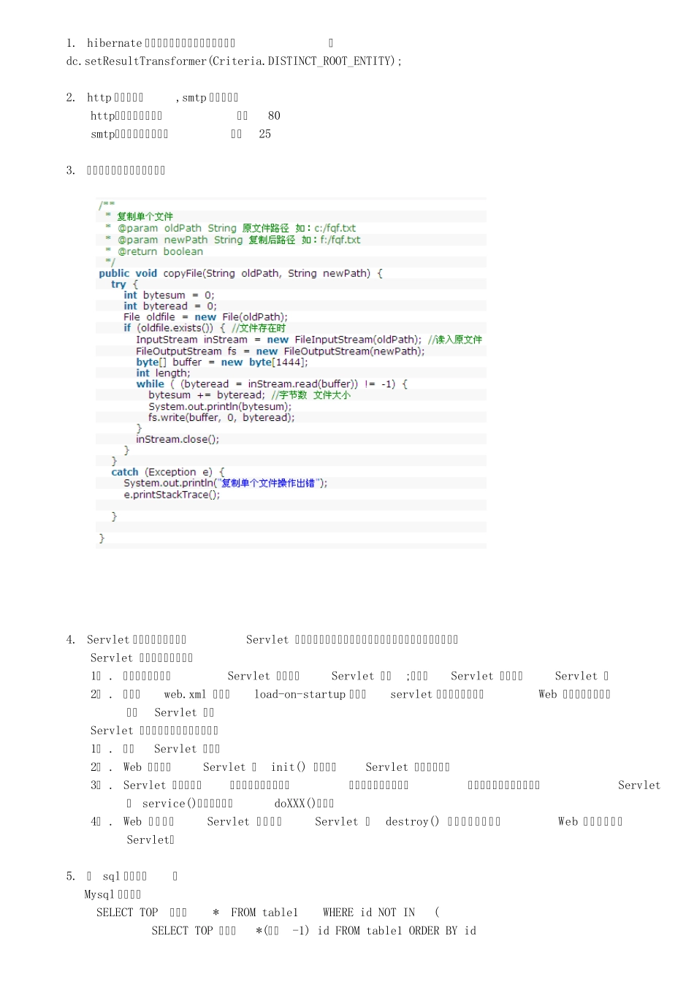Viewport: 694px width, 982px height.
Task: Click the "e.printStackTrace();" line
Action: coord(172,495)
